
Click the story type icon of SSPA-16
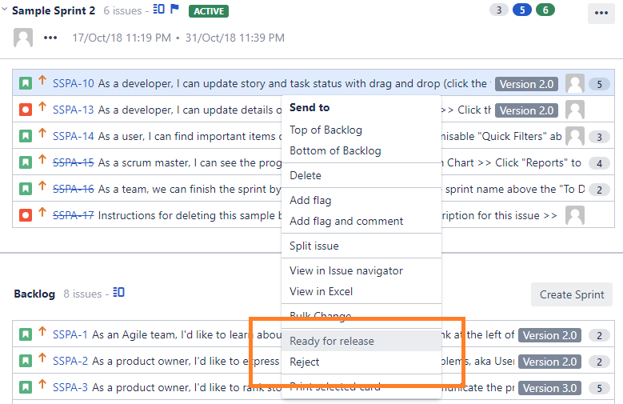[26, 189]
